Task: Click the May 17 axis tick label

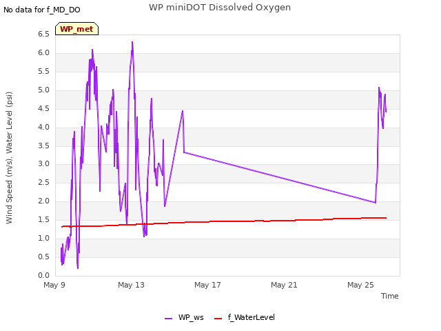Action: [x=207, y=285]
